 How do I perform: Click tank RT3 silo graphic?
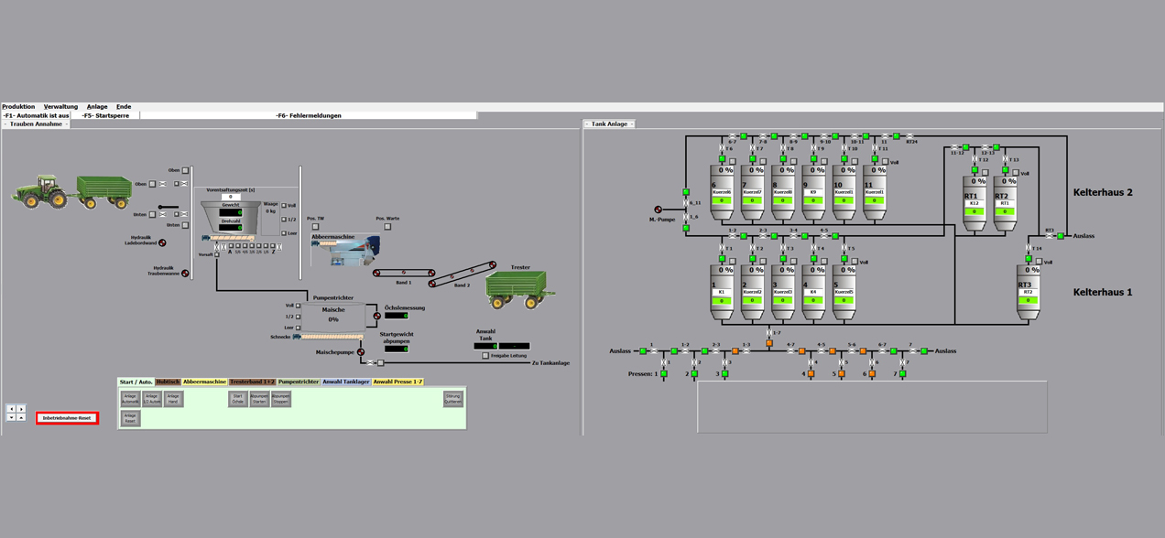click(x=1028, y=293)
